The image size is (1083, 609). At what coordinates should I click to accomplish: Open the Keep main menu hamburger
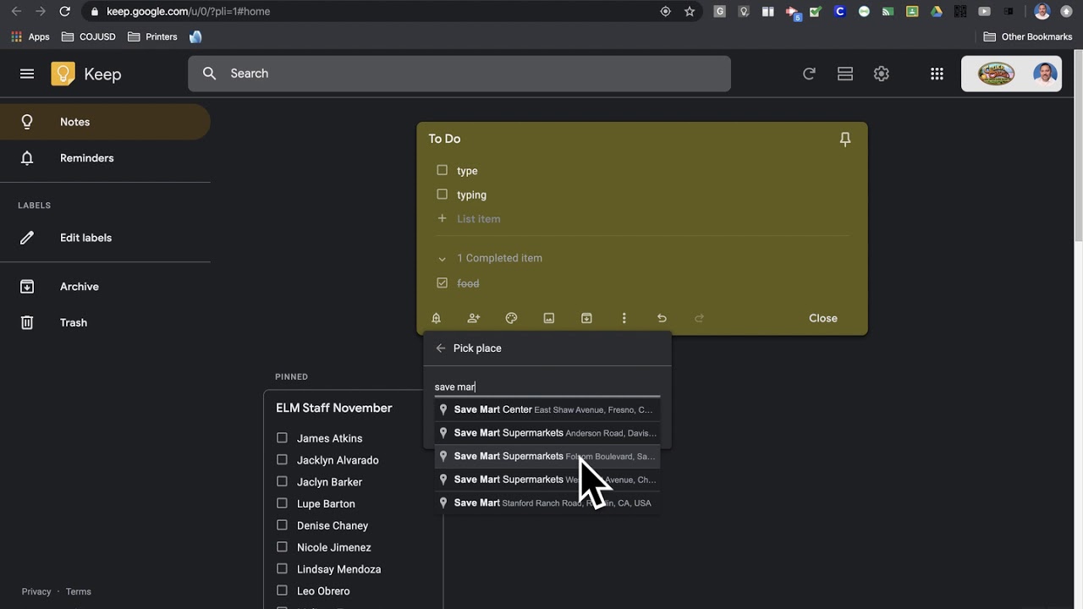pyautogui.click(x=27, y=74)
